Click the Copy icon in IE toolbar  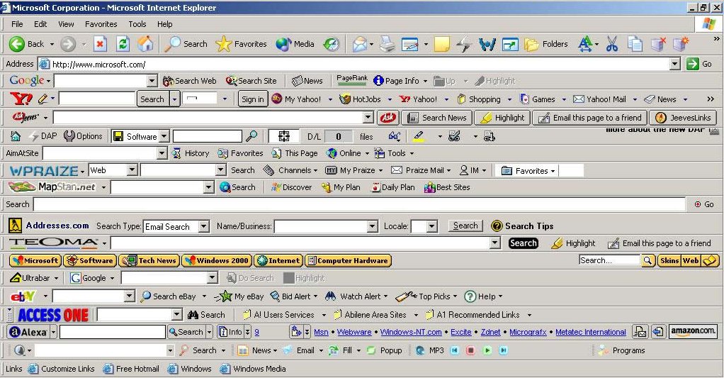[x=635, y=44]
